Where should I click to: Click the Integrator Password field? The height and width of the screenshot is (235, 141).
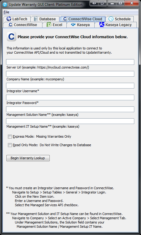[x=70, y=98]
